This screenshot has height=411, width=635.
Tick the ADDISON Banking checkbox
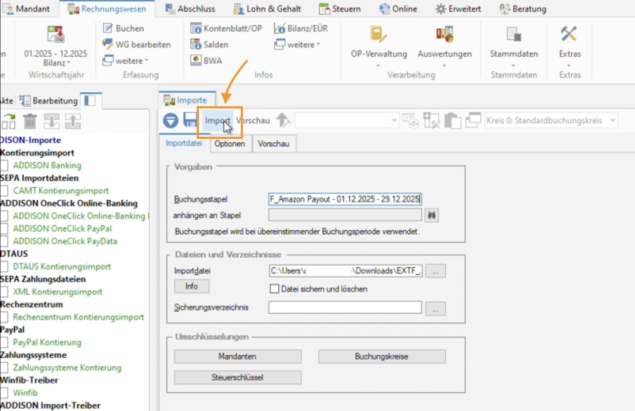(4, 165)
